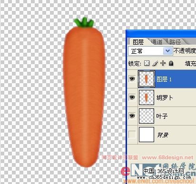The image size is (196, 184).
Task: Show the 背景 layer visibility box
Action: [132, 135]
